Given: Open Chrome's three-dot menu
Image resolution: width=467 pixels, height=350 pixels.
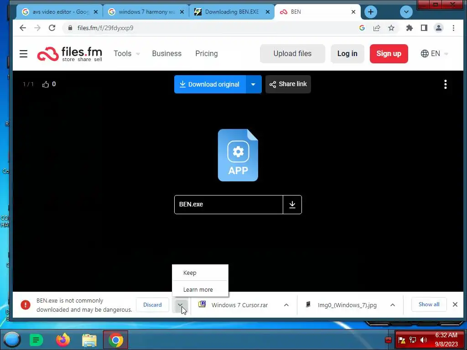Looking at the screenshot, I should point(453,28).
